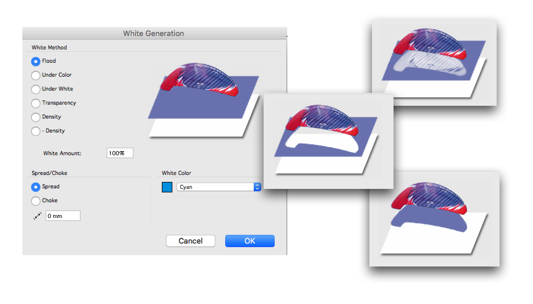Switch to the Choke option

(36, 201)
